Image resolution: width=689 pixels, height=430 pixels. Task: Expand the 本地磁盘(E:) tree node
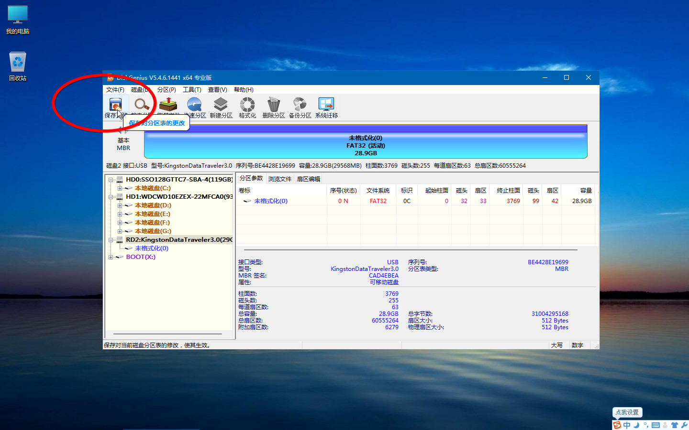click(120, 214)
